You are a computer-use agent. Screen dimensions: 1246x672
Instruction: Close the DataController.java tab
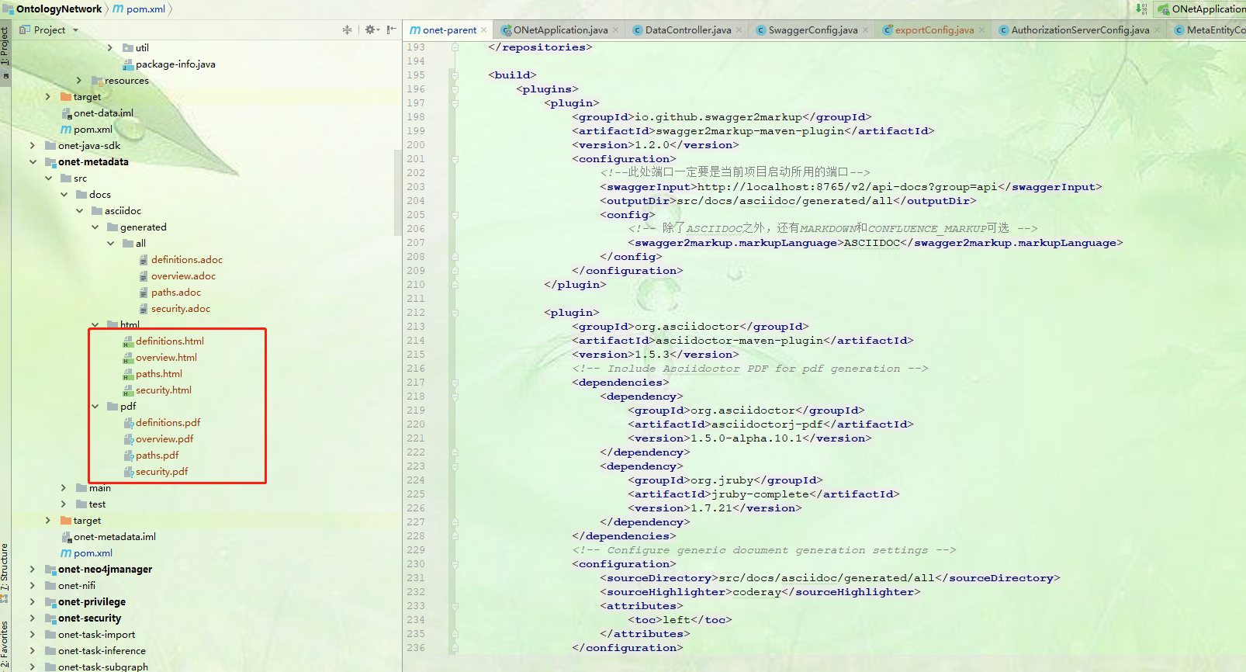(x=739, y=30)
